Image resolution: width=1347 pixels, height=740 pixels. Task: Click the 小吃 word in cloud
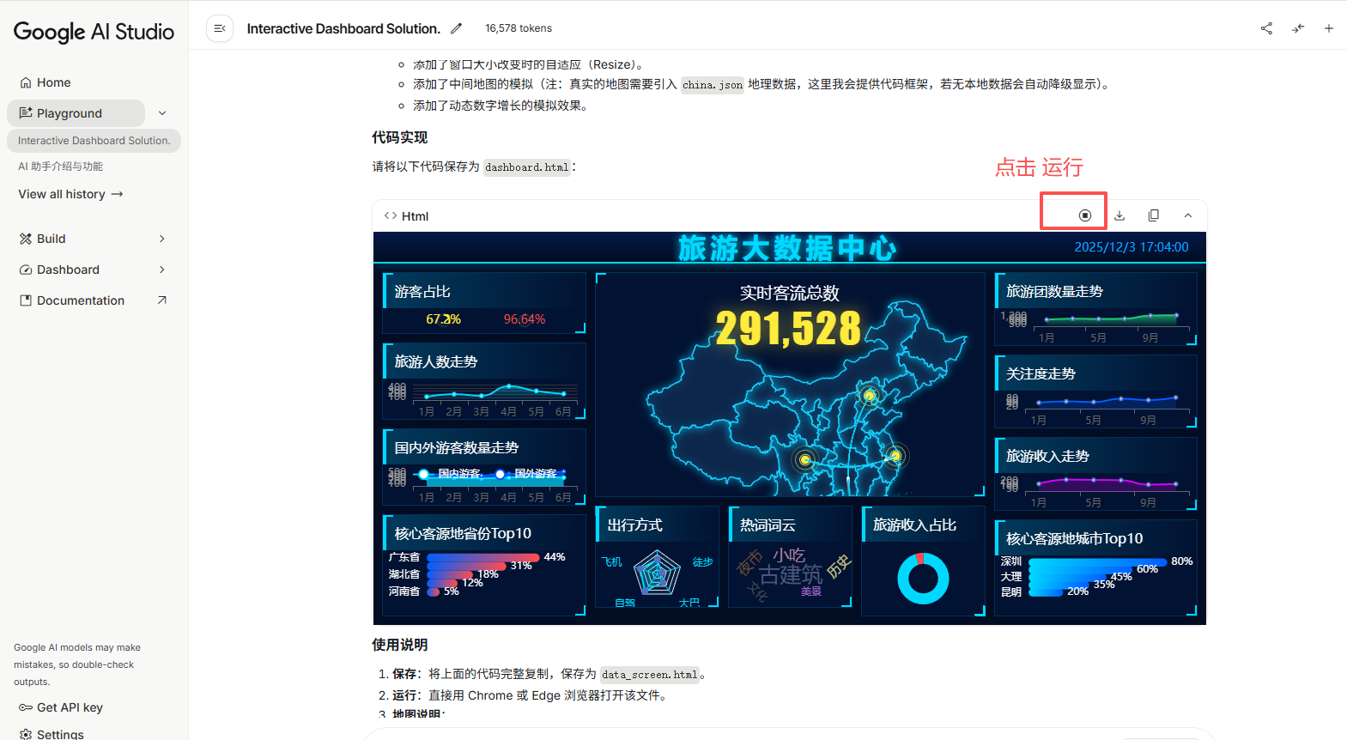(789, 555)
